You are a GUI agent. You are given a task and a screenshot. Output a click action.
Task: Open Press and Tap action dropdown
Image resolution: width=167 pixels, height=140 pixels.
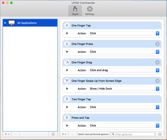[124, 126]
